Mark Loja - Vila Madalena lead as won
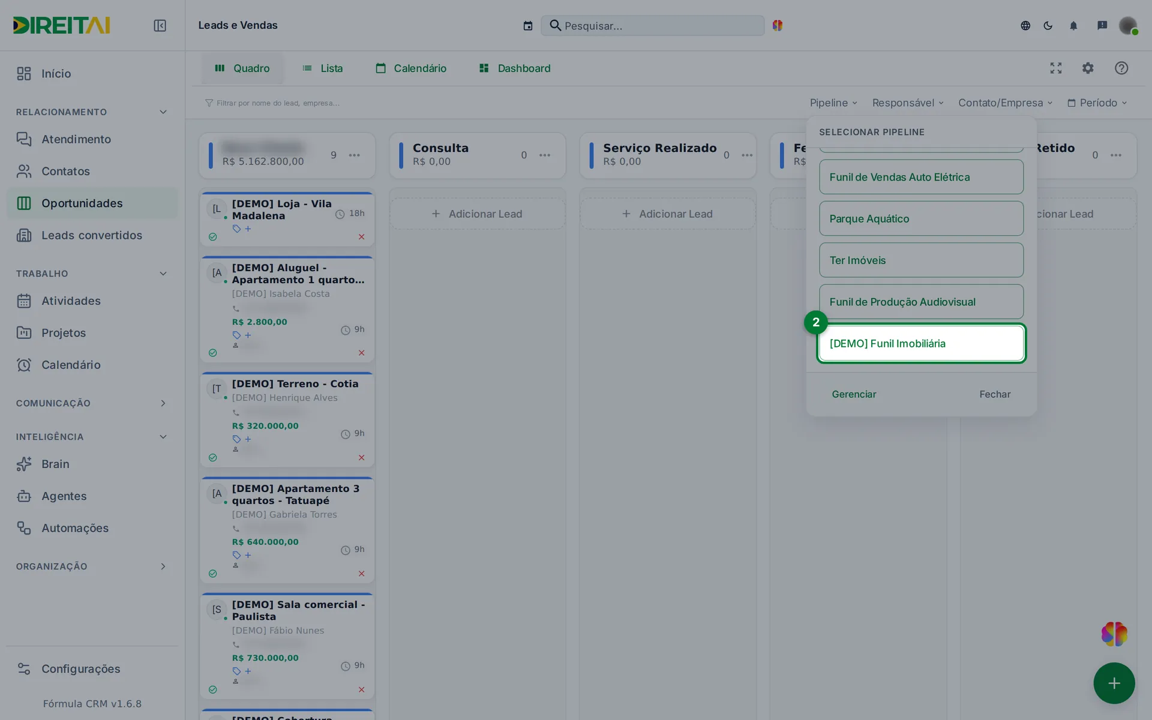Image resolution: width=1152 pixels, height=720 pixels. pos(212,237)
